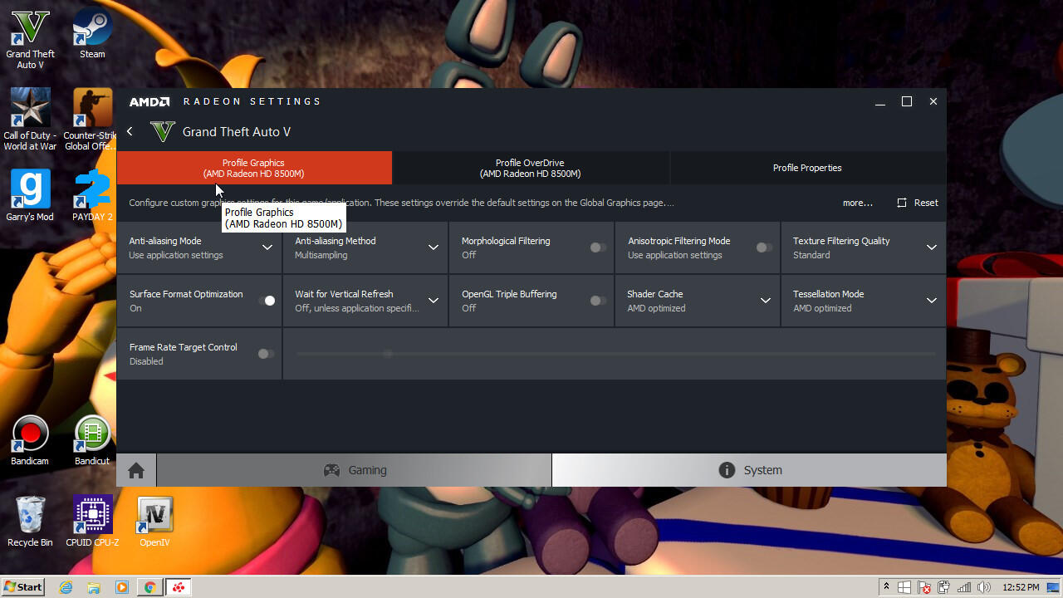The height and width of the screenshot is (598, 1063).
Task: Expand Tessellation Mode dropdown
Action: pyautogui.click(x=932, y=301)
